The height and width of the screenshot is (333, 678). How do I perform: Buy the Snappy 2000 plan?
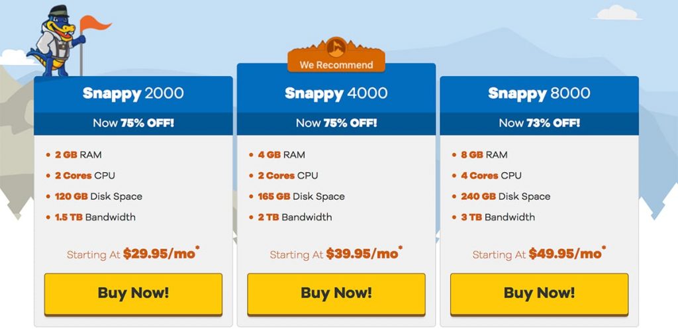pos(133,294)
